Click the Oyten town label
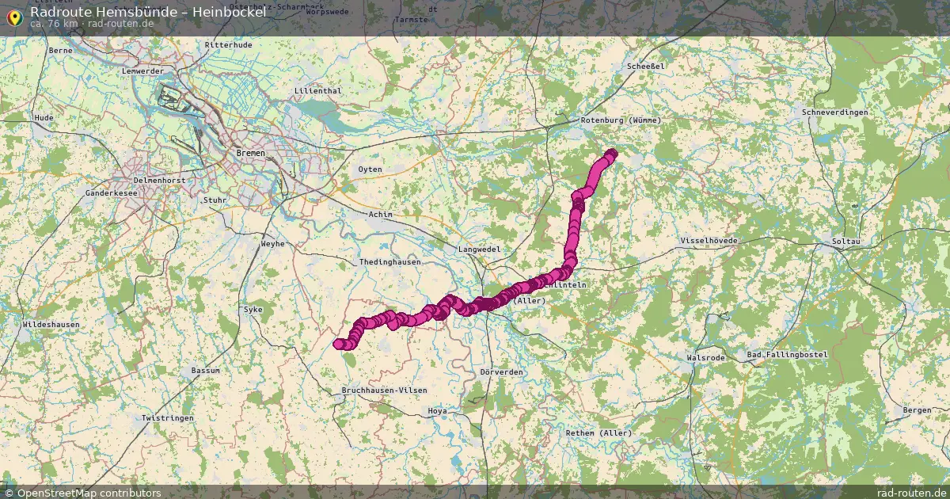 tap(370, 170)
